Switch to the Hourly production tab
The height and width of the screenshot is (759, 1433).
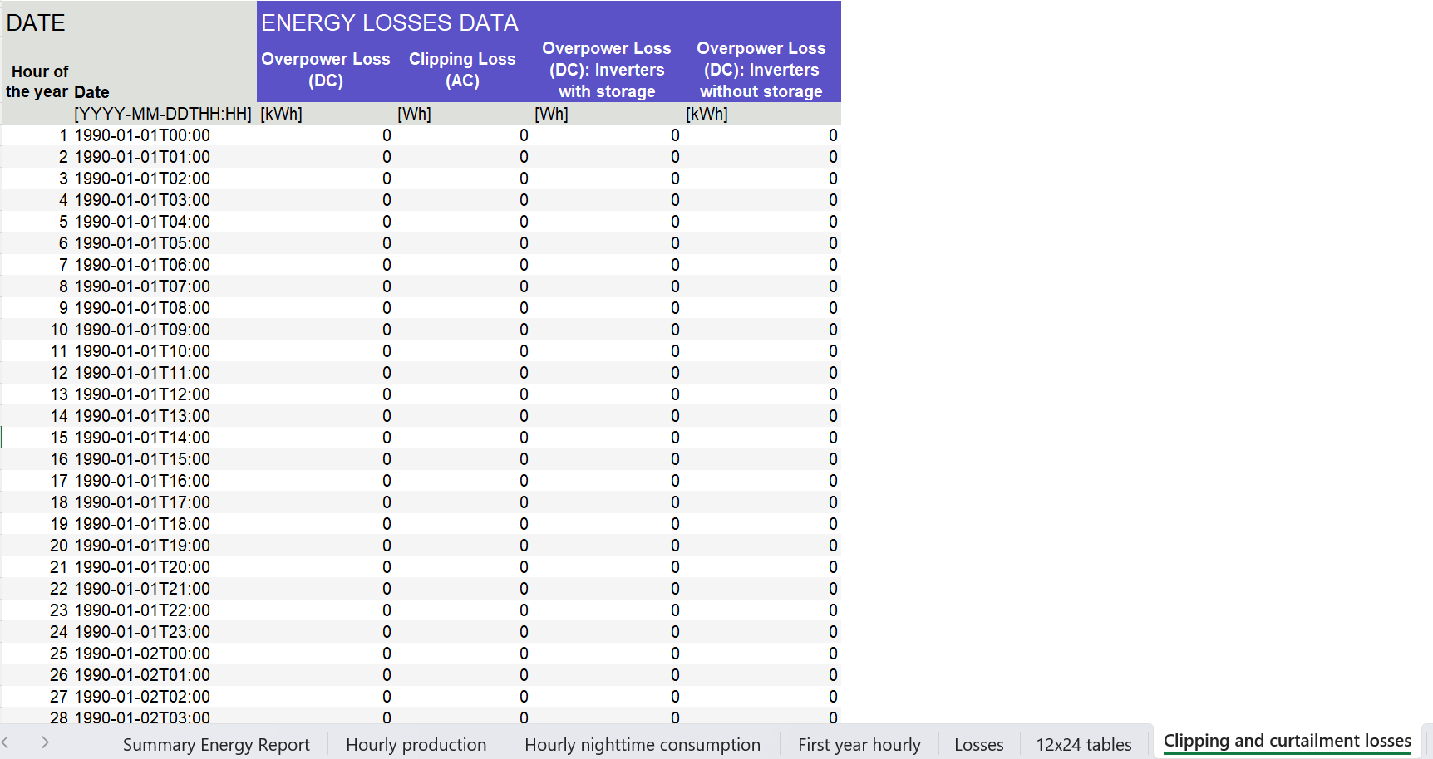tap(416, 745)
